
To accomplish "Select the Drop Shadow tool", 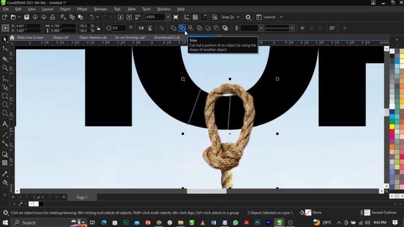I will [x=4, y=154].
